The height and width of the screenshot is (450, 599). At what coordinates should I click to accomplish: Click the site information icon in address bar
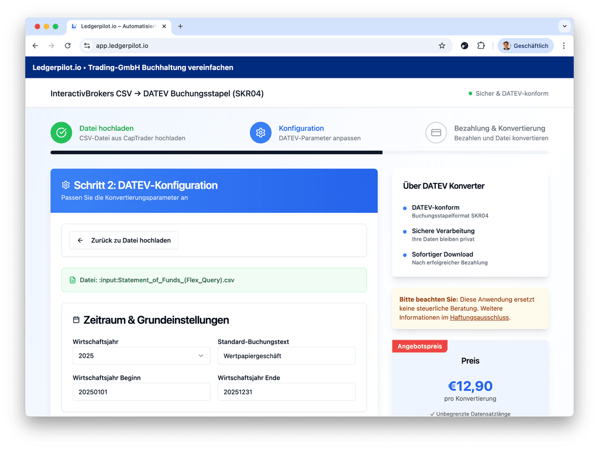pyautogui.click(x=87, y=46)
